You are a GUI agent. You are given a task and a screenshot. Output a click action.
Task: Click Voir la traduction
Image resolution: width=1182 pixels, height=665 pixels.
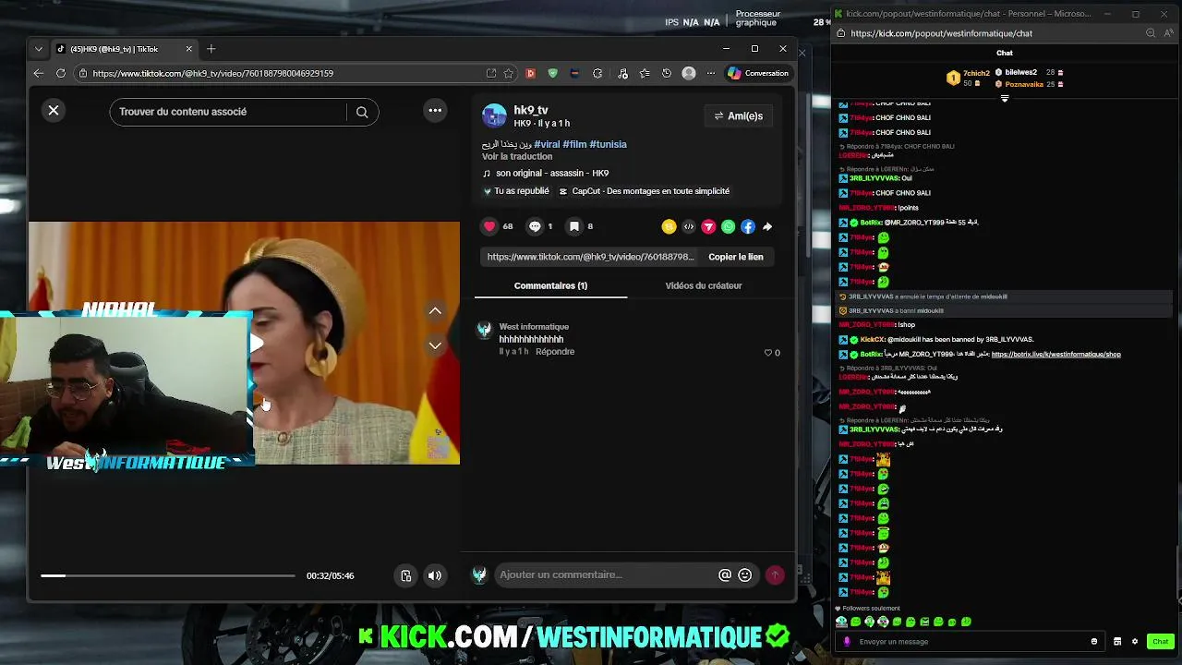517,156
